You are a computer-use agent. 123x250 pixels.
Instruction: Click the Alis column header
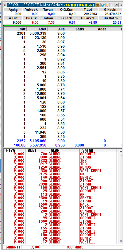(57, 29)
